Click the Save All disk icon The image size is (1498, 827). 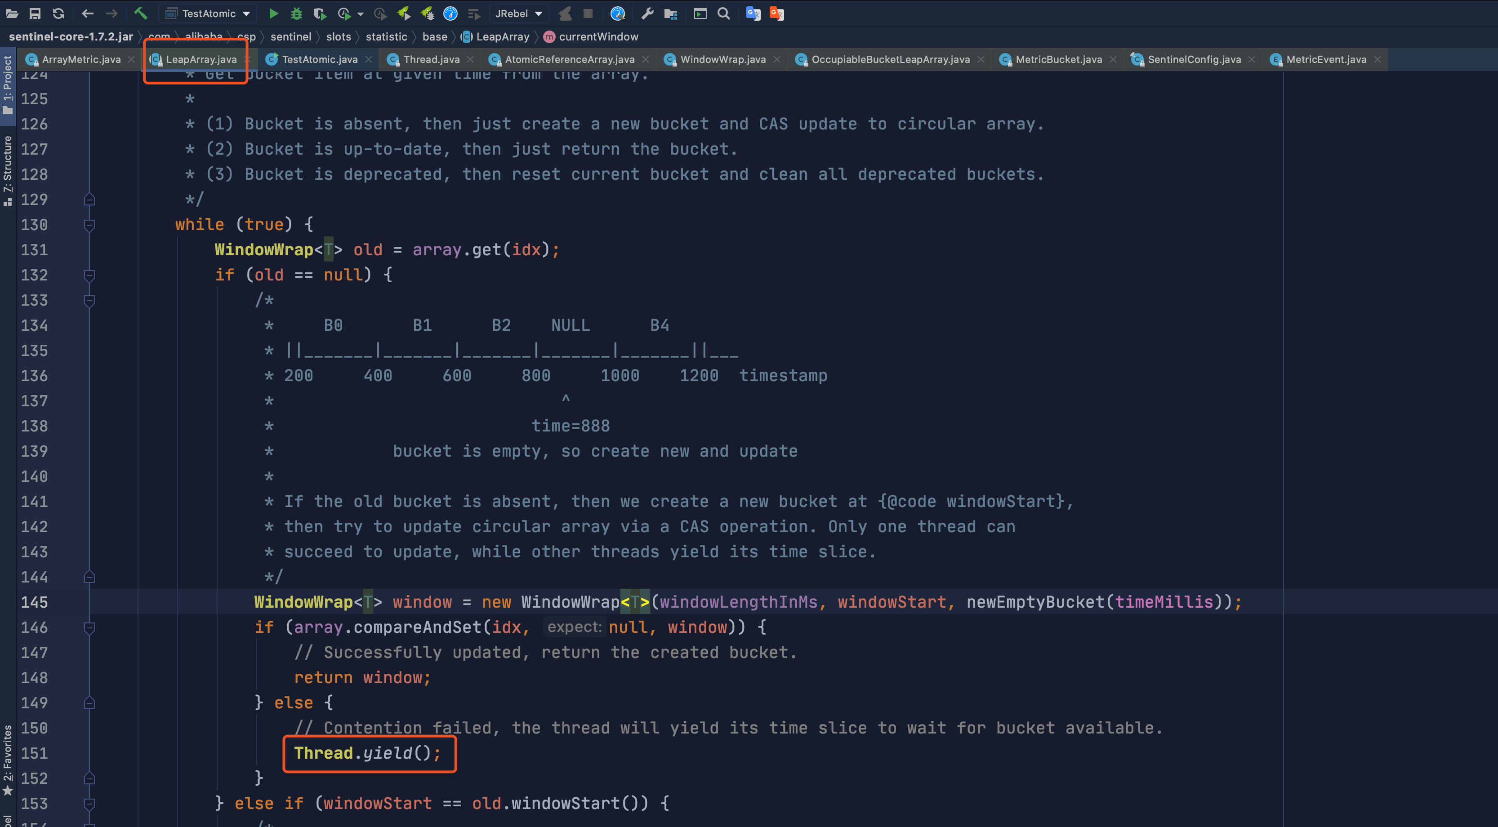tap(35, 13)
